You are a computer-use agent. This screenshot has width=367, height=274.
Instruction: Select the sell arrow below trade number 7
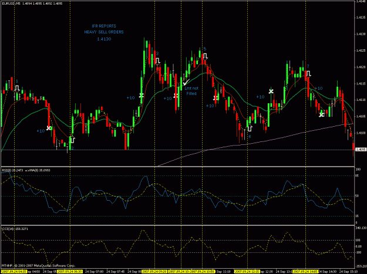pos(309,74)
